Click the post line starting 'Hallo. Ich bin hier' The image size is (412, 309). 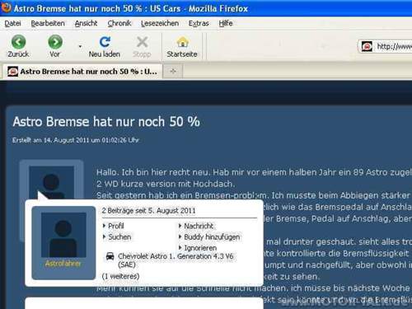(254, 172)
